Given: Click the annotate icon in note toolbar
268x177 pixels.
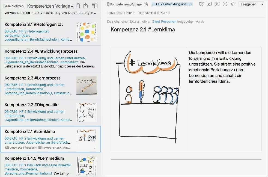Looking at the screenshot, I should tap(217, 4).
